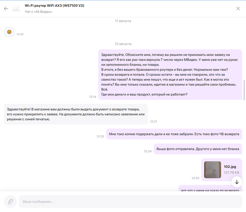246x212 pixels.
Task: Focus the 'Ваше сообщение...' input field
Action: (x=130, y=201)
